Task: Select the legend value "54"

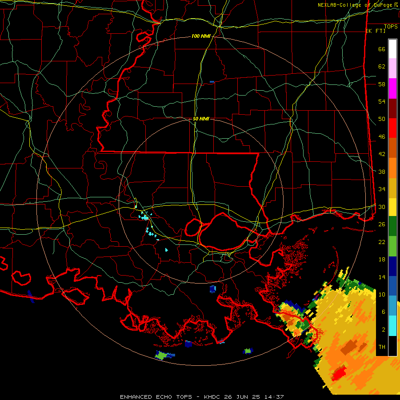Action: [x=382, y=101]
